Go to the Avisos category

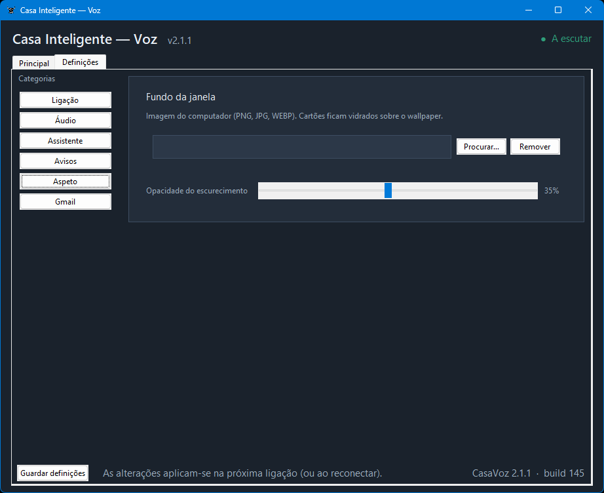coord(66,161)
